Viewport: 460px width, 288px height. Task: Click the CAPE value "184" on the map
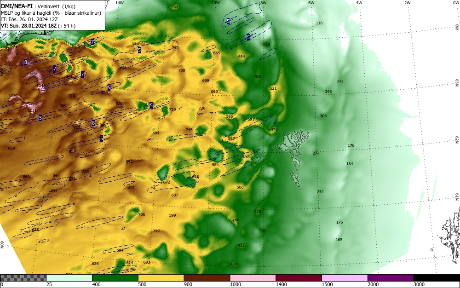tap(350, 164)
